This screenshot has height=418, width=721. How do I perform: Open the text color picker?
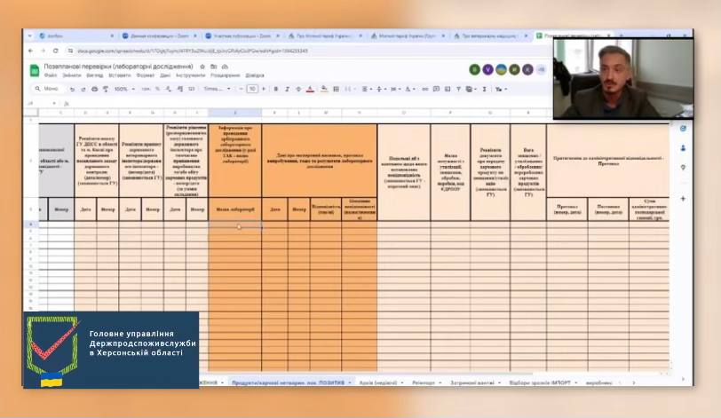click(x=308, y=89)
